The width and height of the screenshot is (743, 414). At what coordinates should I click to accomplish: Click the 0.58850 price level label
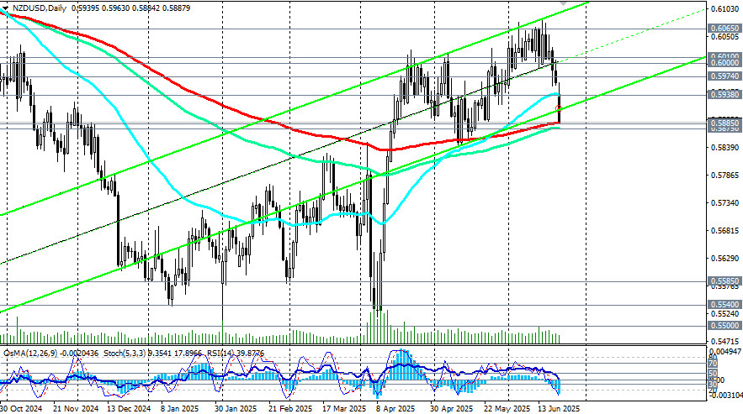724,122
